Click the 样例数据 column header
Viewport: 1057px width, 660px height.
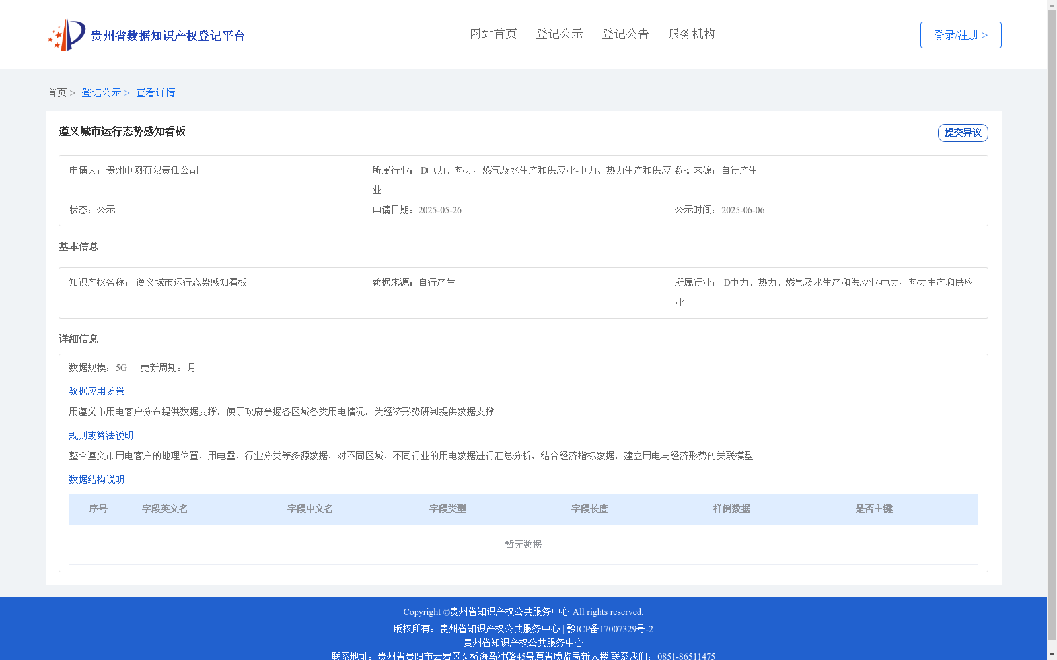pyautogui.click(x=732, y=509)
